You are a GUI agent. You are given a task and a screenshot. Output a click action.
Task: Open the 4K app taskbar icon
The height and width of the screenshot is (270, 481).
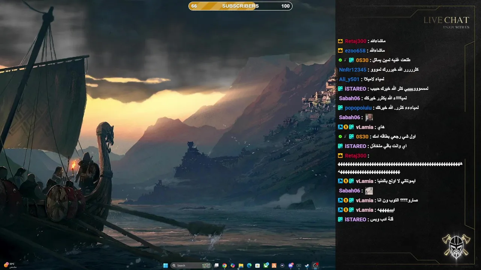tap(282, 265)
